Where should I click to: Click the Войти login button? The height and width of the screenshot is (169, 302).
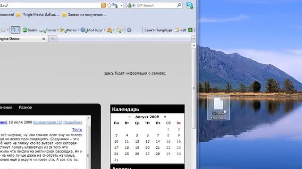click(x=30, y=30)
